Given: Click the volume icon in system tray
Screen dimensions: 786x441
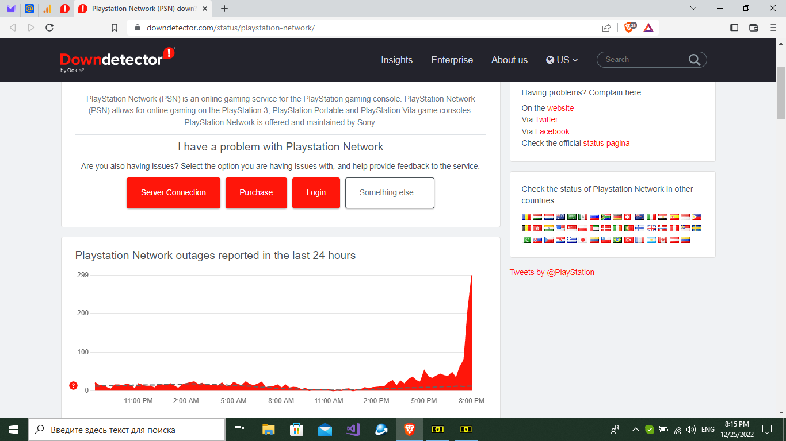Looking at the screenshot, I should pos(691,430).
